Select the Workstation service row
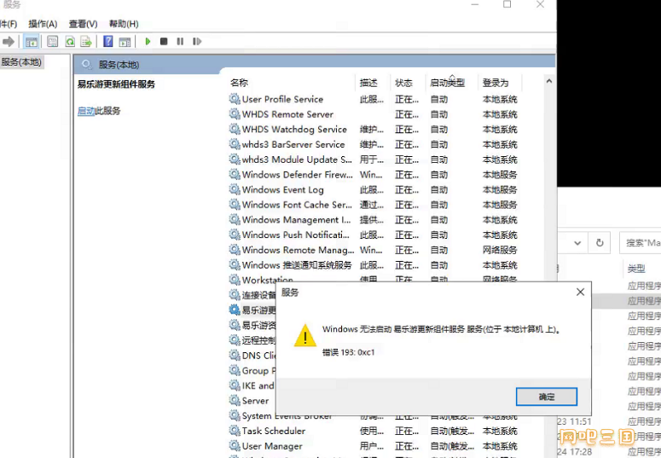The image size is (661, 458). [374, 279]
